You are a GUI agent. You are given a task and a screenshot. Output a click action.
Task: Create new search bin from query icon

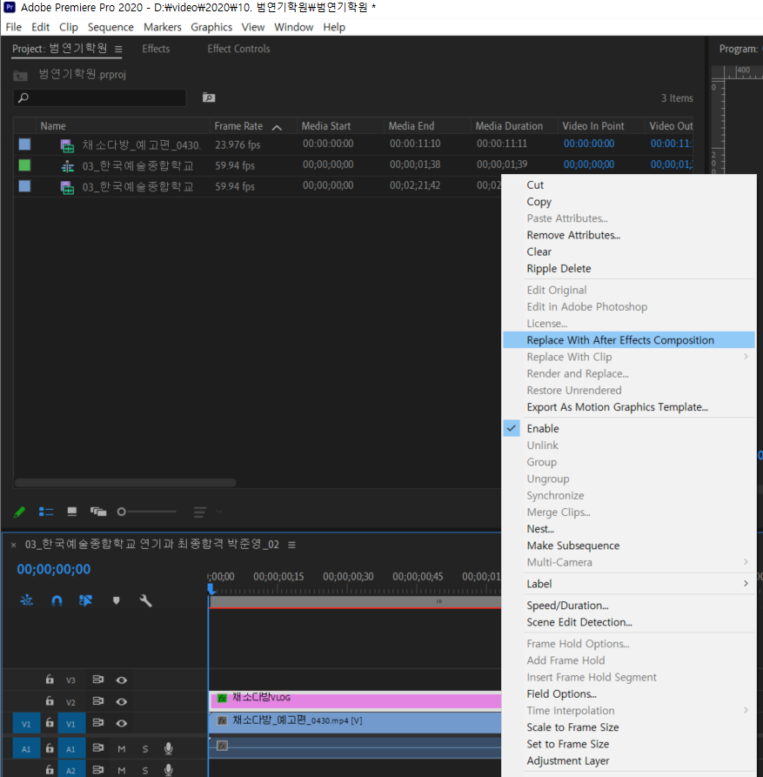(x=209, y=97)
